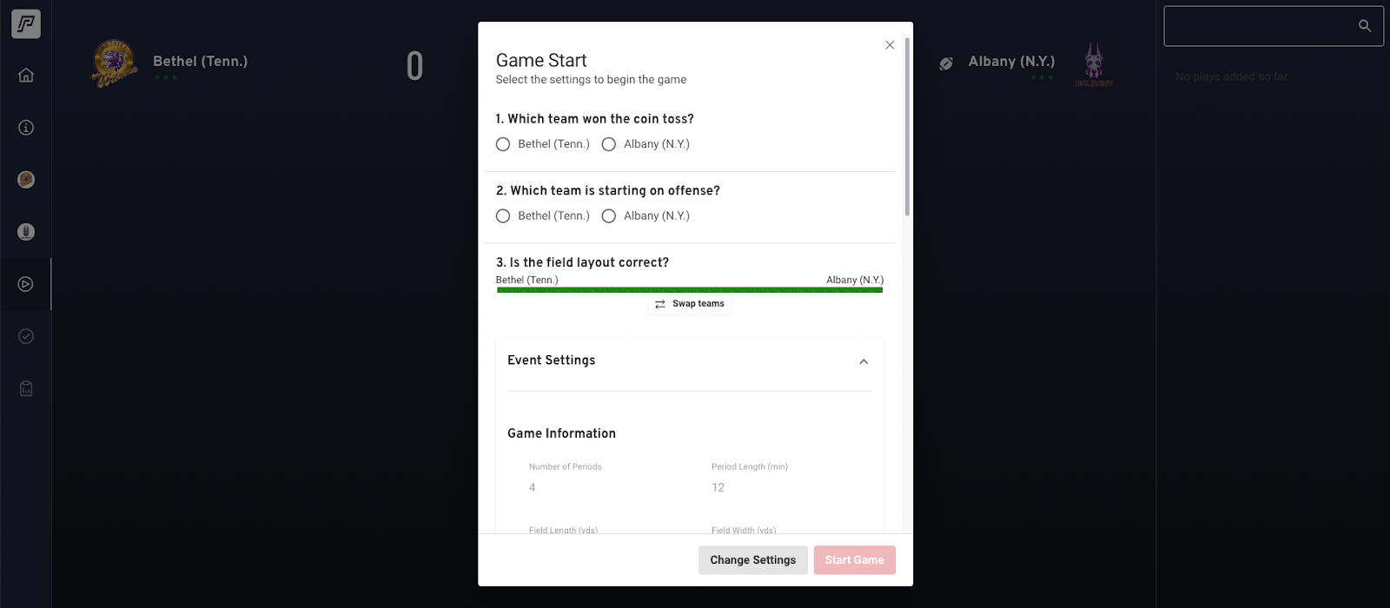This screenshot has width=1390, height=608.
Task: Click into the plays search field
Action: coord(1260,26)
